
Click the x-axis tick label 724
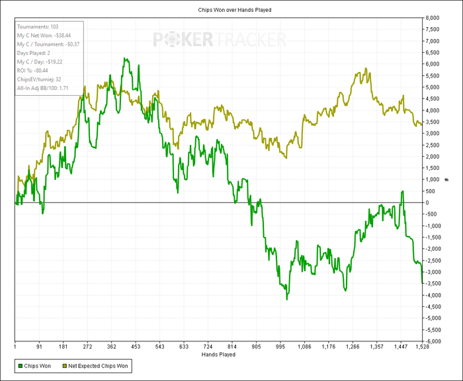click(208, 347)
